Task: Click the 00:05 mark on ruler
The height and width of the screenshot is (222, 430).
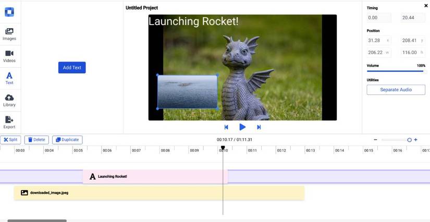Action: pyautogui.click(x=78, y=151)
